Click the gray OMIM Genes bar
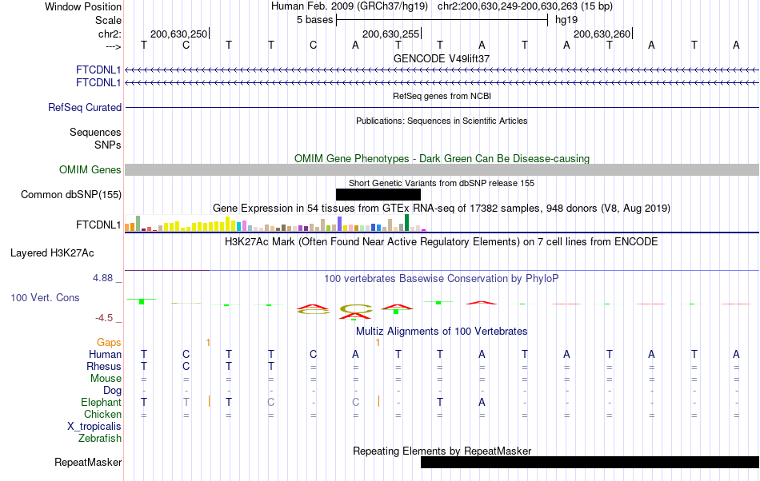 (x=442, y=170)
